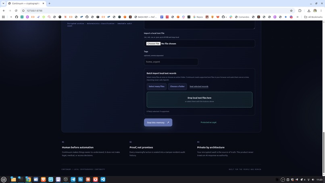Open Telegram from the taskbar
The width and height of the screenshot is (325, 183).
pos(73,179)
